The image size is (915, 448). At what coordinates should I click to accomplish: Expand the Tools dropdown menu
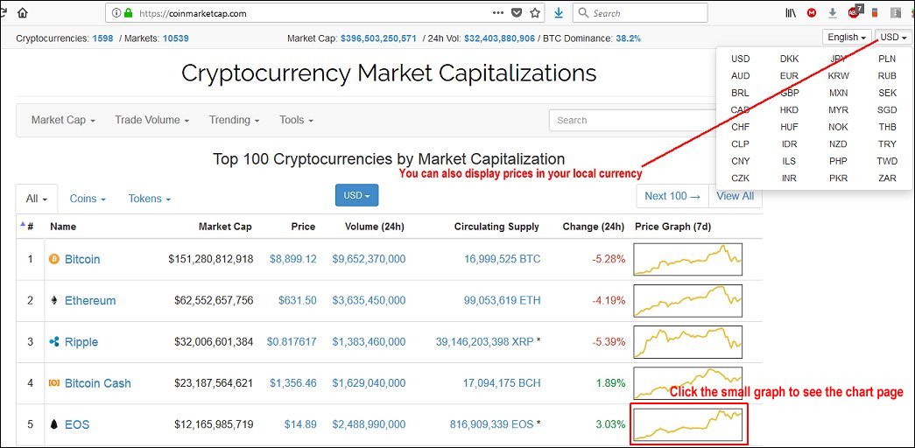[x=297, y=120]
